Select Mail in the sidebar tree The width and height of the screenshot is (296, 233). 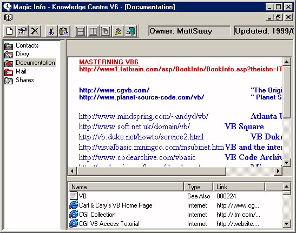click(21, 71)
